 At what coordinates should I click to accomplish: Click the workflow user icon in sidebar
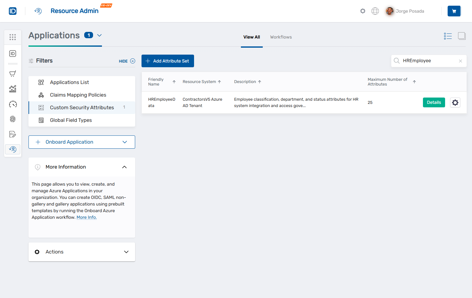(x=13, y=149)
